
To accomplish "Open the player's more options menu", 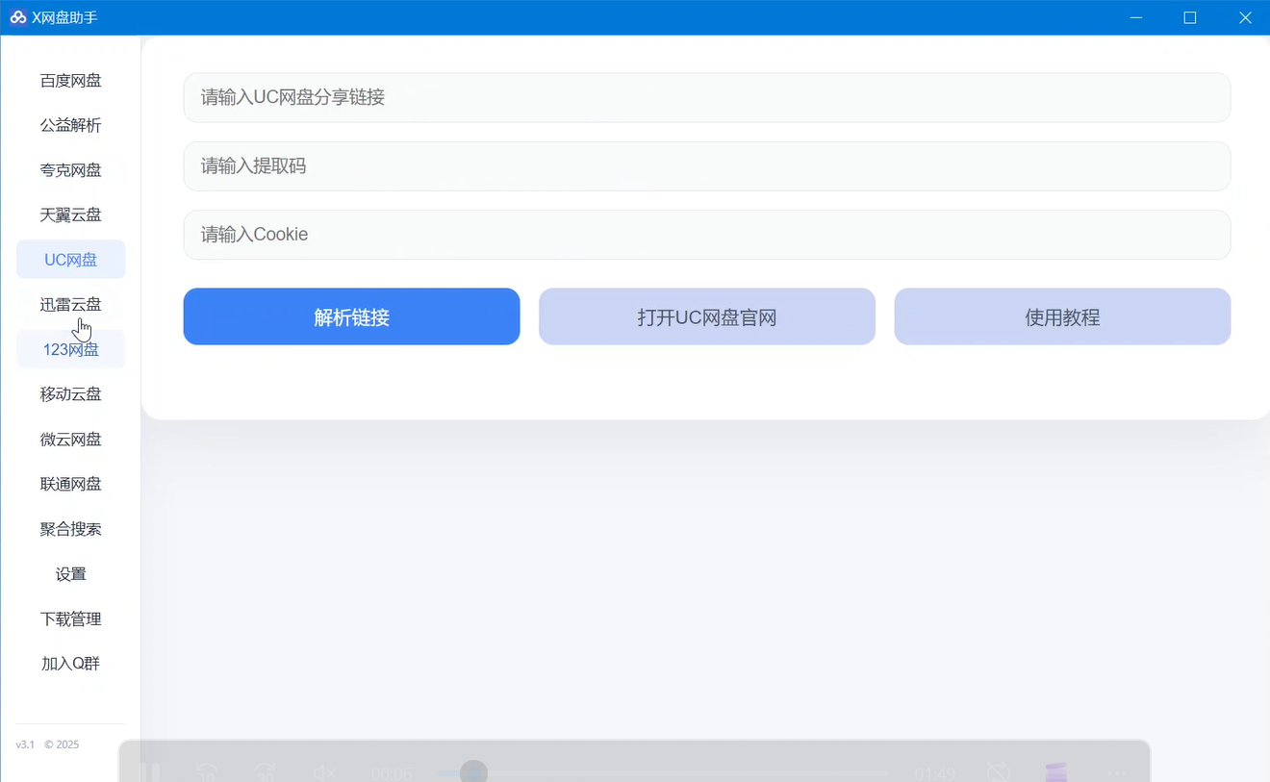I will click(x=1117, y=772).
